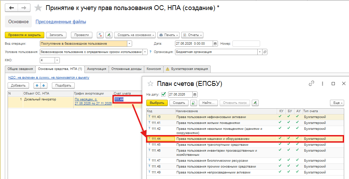Expand the Вид операции dropdown

point(130,44)
